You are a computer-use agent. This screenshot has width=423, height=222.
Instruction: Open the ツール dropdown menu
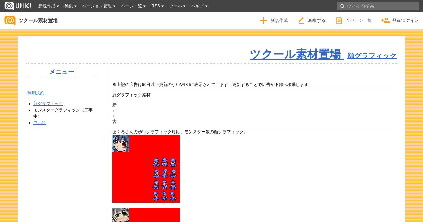(177, 6)
